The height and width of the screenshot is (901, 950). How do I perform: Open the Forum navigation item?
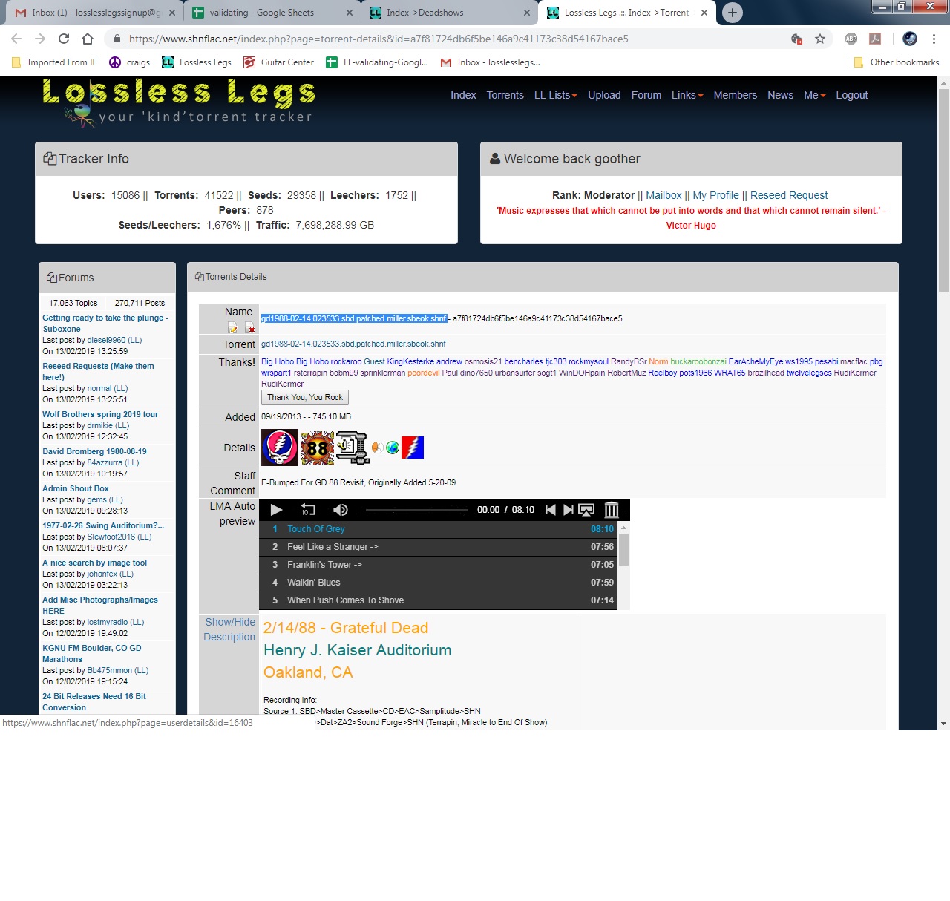pyautogui.click(x=646, y=95)
